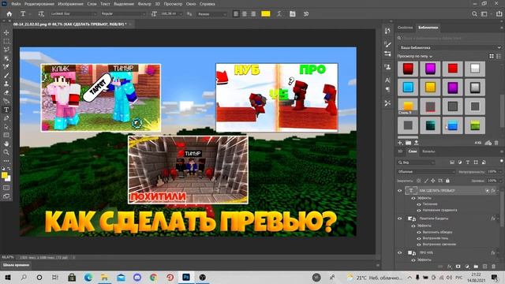This screenshot has width=505, height=284.
Task: Click the foreground color swatch in toolbox
Action: pos(4,175)
